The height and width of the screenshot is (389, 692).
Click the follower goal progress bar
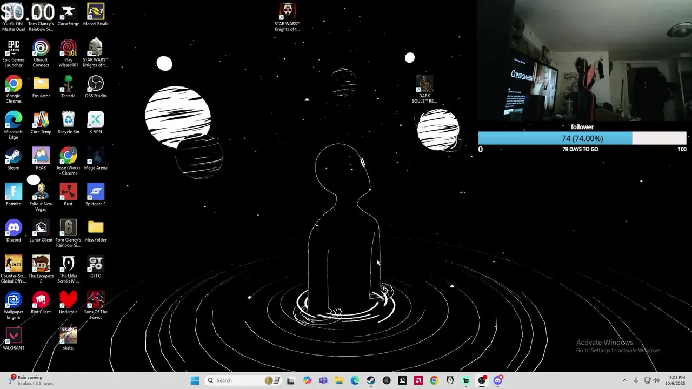click(582, 138)
